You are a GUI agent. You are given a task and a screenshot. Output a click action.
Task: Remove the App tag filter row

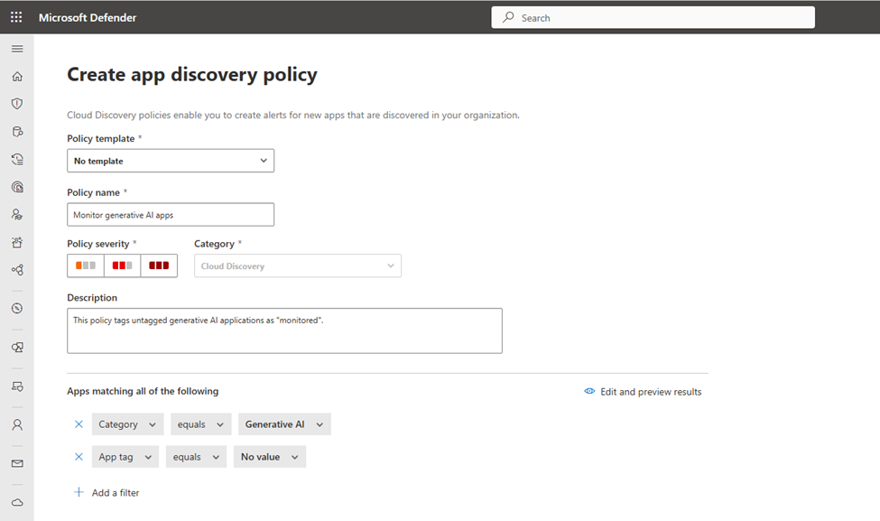[x=79, y=457]
